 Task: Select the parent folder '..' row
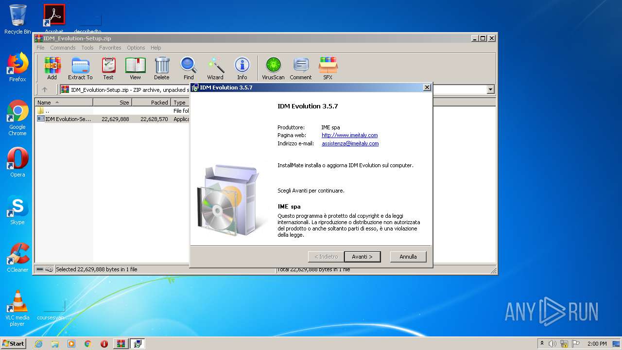tap(112, 111)
